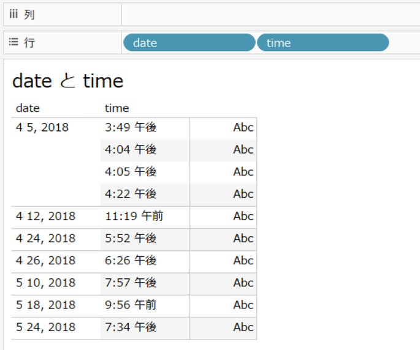Image resolution: width=420 pixels, height=350 pixels.
Task: Click the time column header
Action: [116, 108]
